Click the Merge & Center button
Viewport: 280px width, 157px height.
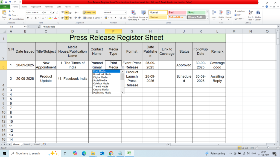[x=93, y=18]
